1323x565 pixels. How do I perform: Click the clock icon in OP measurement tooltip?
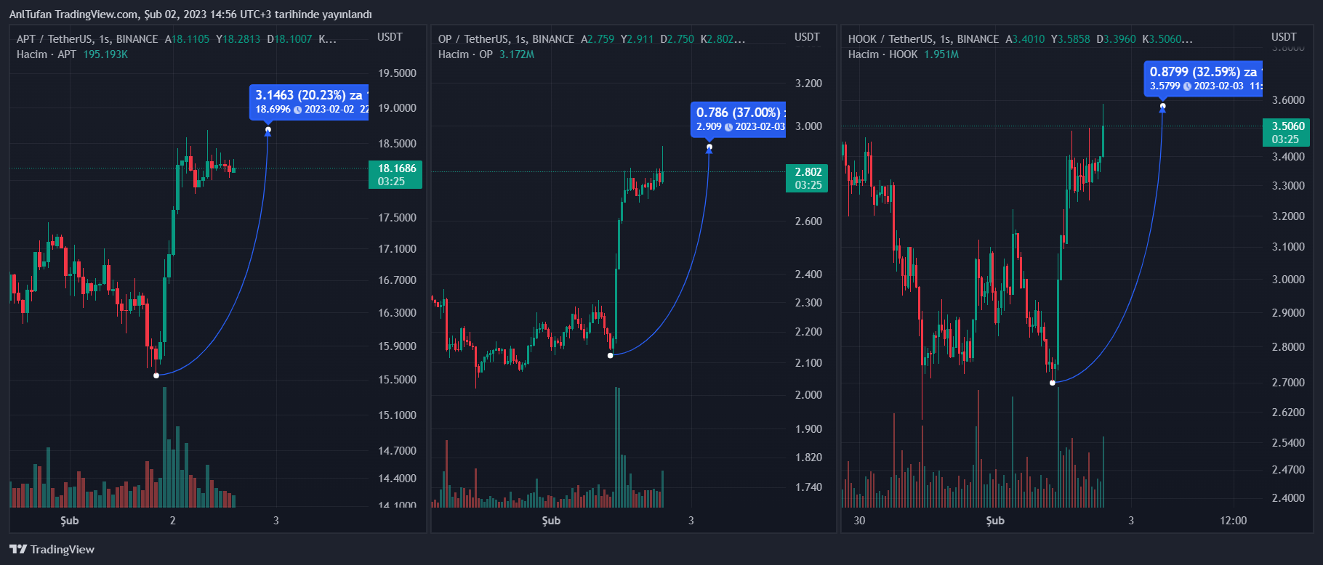click(728, 127)
